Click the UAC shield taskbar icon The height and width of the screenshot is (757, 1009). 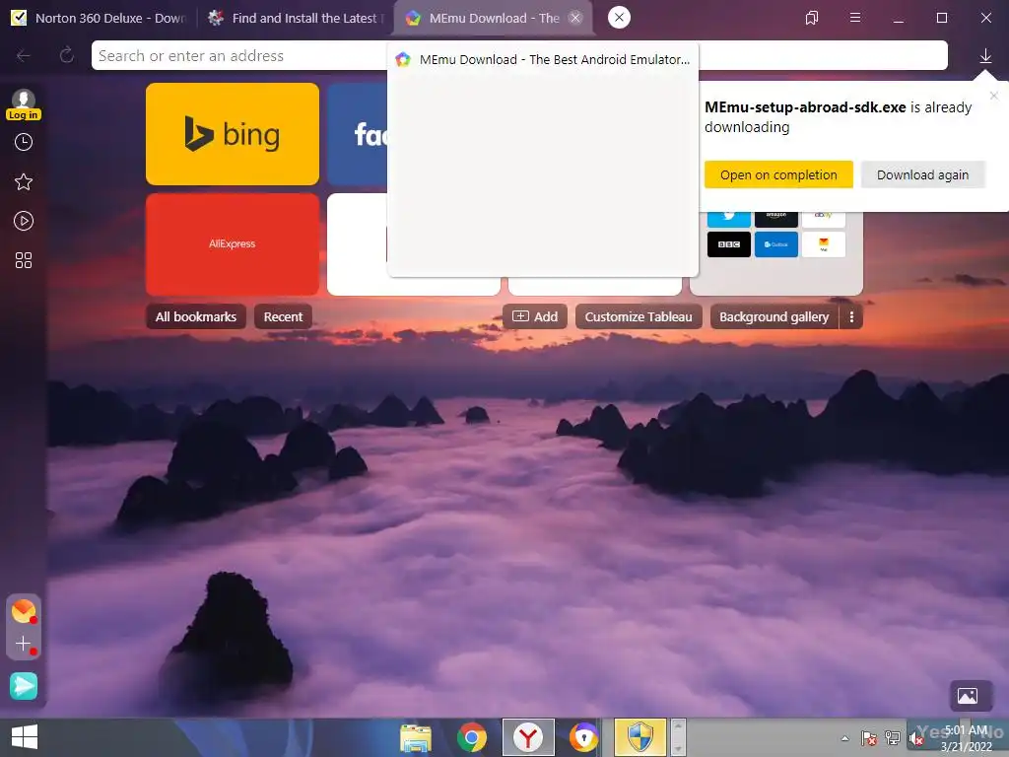click(640, 737)
